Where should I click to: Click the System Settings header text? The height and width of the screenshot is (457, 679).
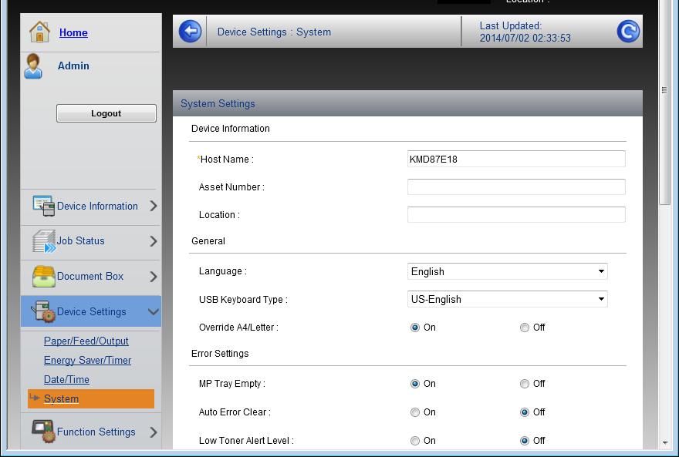pyautogui.click(x=218, y=103)
